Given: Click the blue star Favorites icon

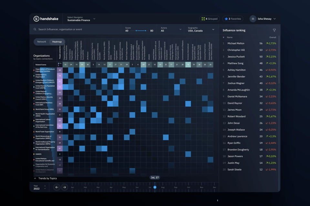Looking at the screenshot, I should (x=226, y=19).
